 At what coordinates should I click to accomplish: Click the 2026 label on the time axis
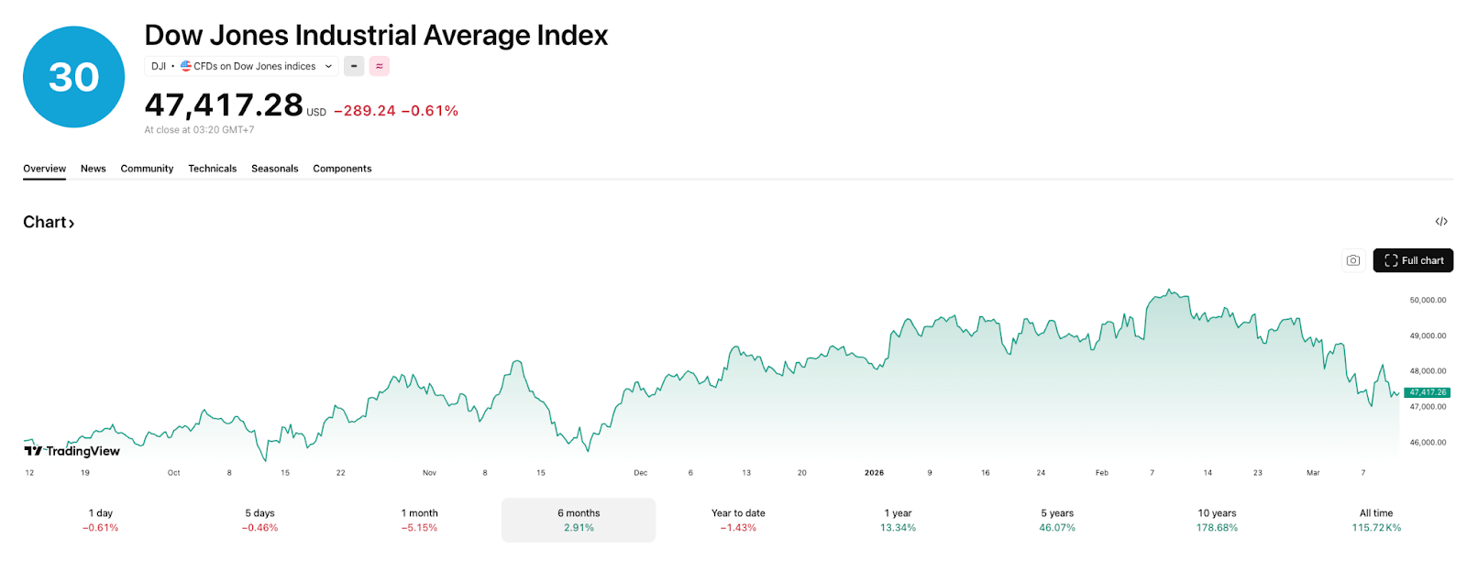click(x=874, y=473)
